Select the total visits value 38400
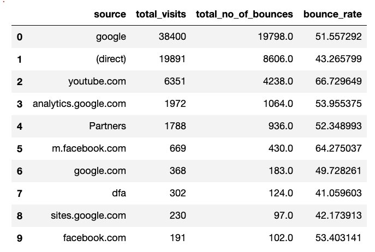375x252 pixels. tap(172, 37)
